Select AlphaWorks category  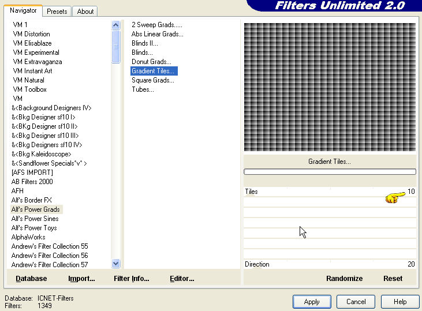click(28, 237)
